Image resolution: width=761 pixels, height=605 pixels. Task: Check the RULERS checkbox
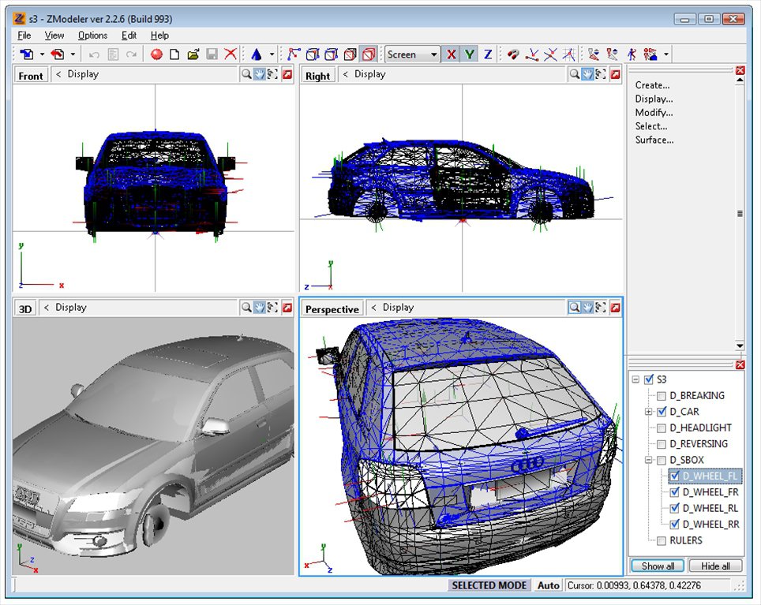pos(661,541)
